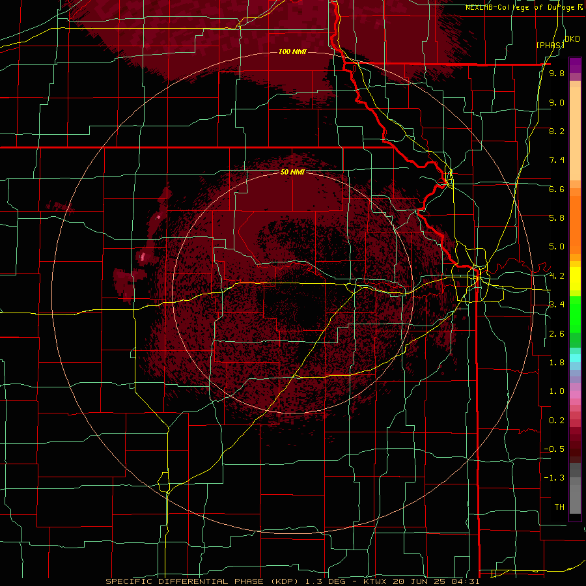Click the -0.5 value on the color scale
Viewport: 586px width, 586px height.
click(x=555, y=449)
